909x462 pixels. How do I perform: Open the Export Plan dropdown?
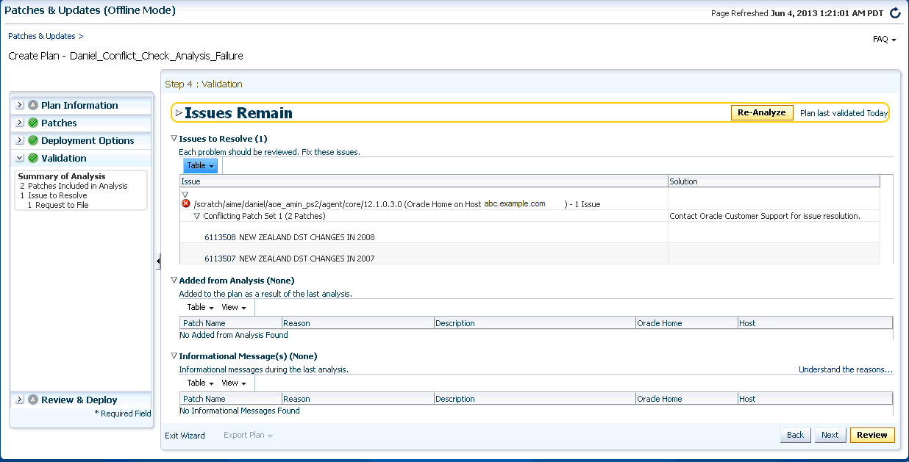pos(248,435)
